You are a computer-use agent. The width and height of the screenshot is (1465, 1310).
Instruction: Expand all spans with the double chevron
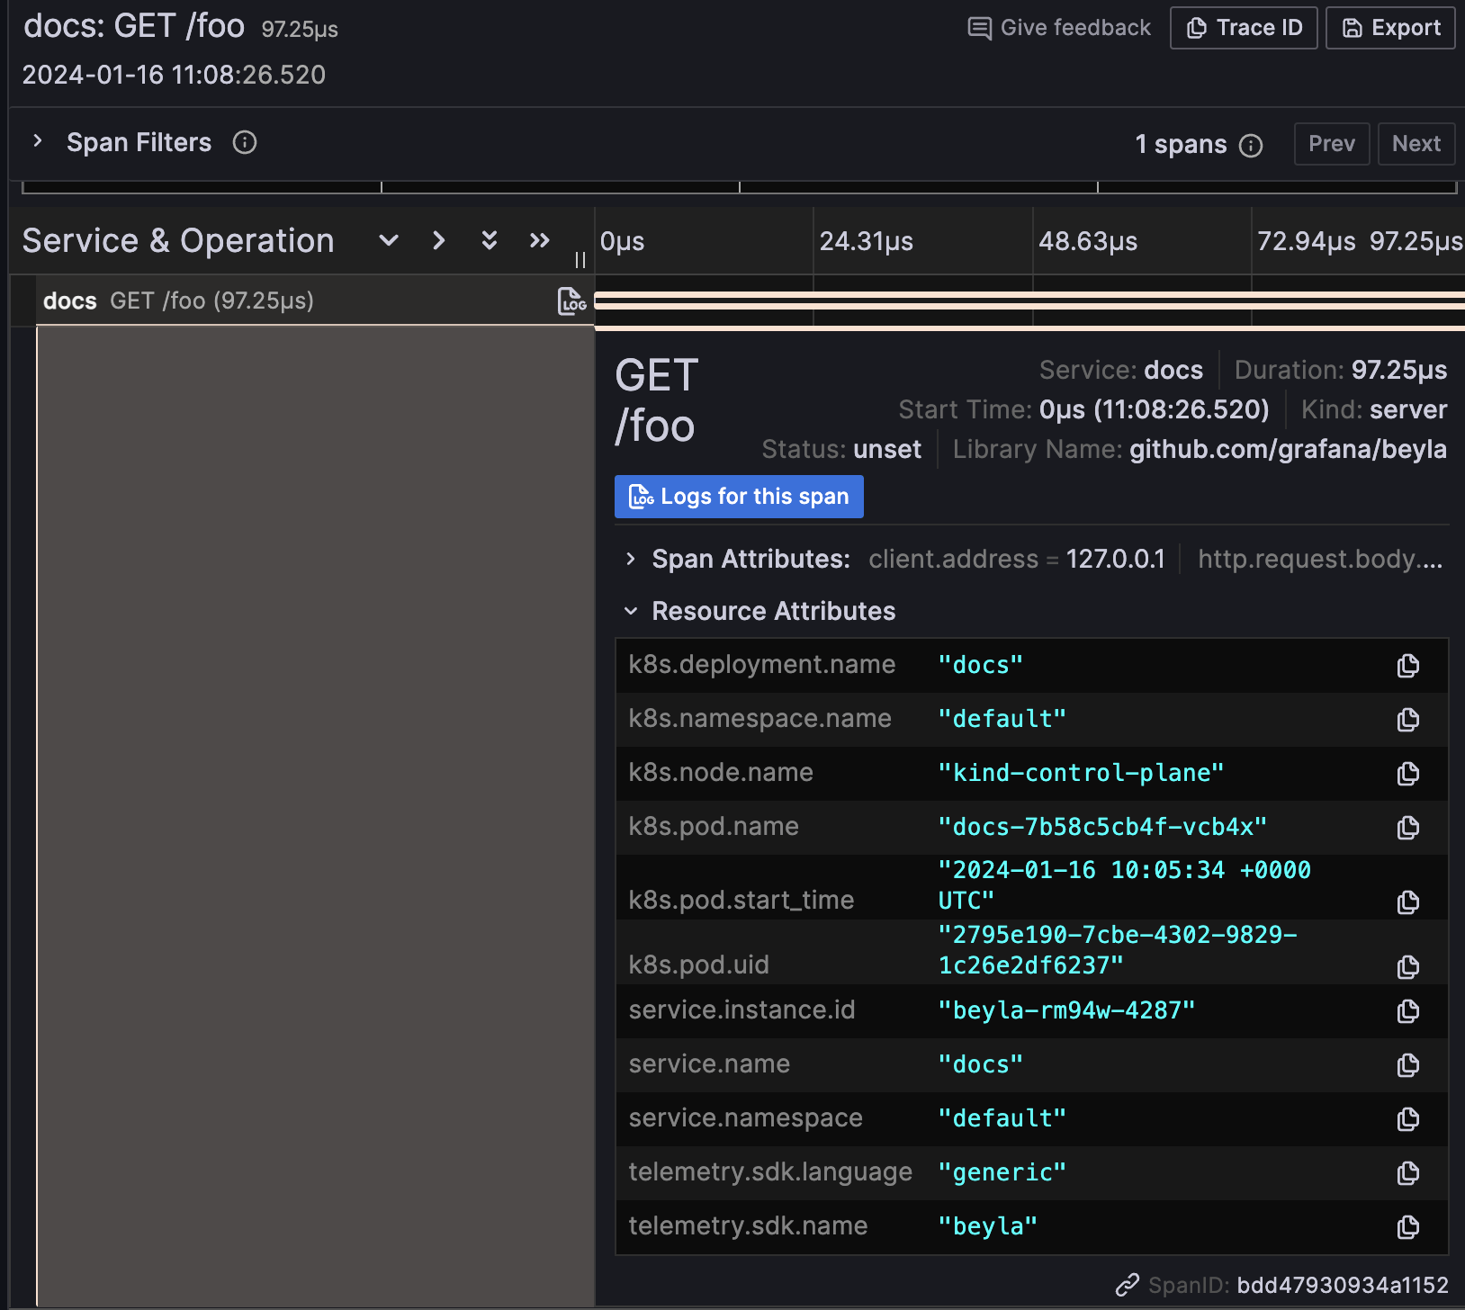point(489,241)
